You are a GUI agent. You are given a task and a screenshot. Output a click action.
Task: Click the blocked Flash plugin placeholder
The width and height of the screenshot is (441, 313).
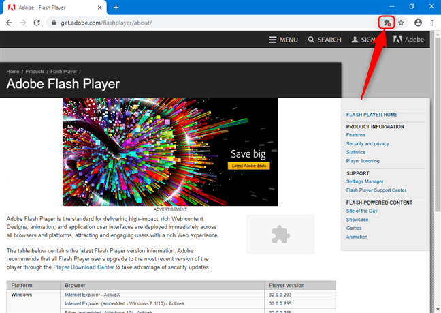pos(280,235)
